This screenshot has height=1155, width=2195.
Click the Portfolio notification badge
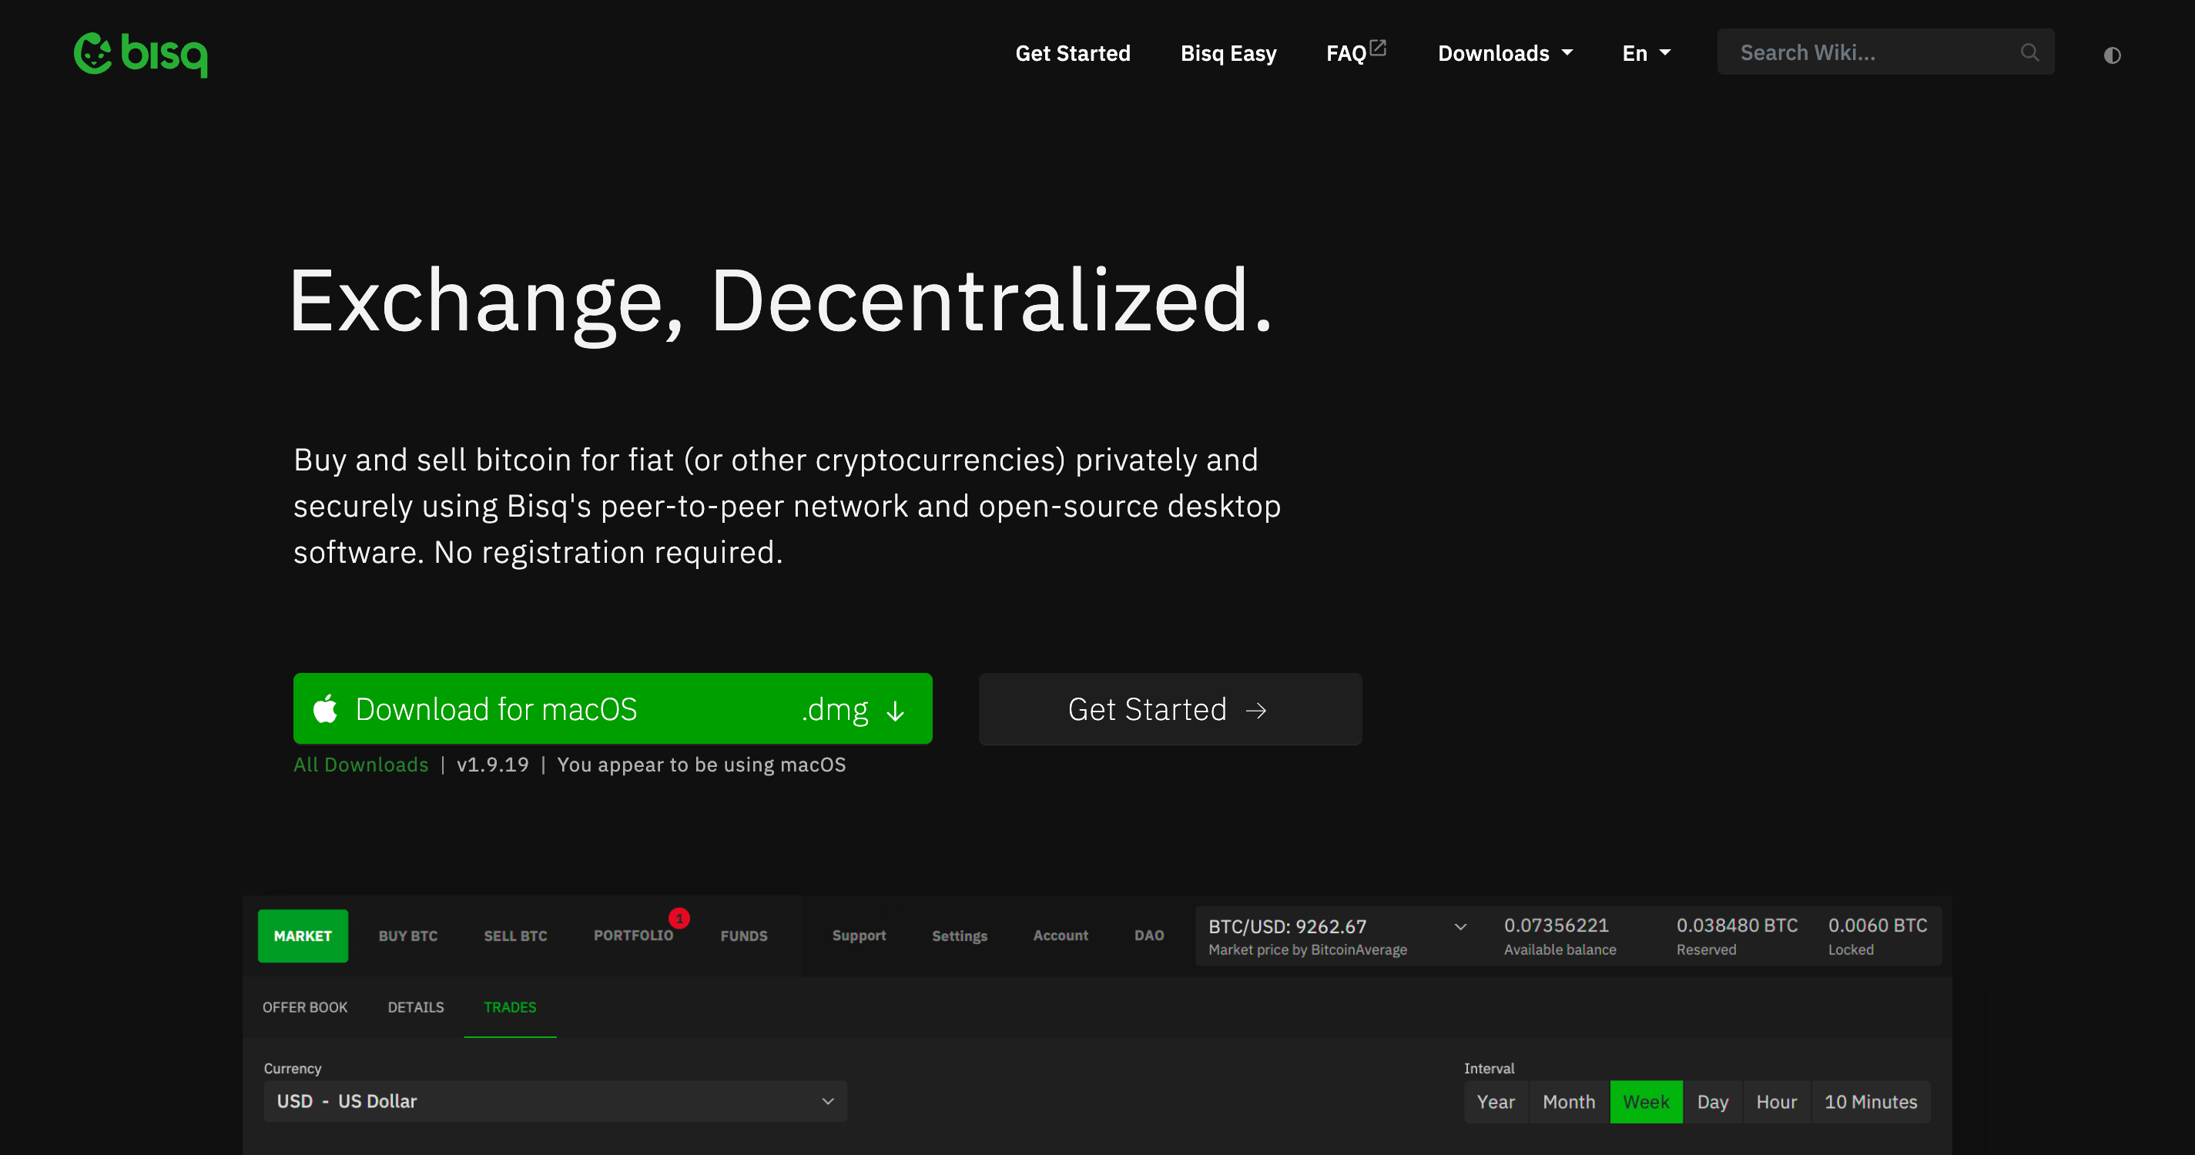679,918
